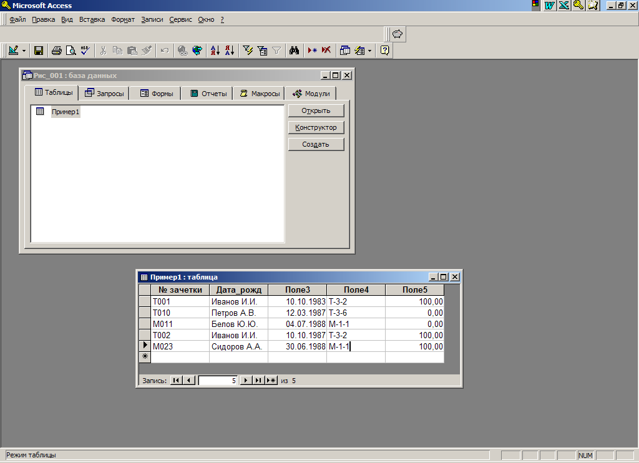Image resolution: width=639 pixels, height=463 pixels.
Task: Click the record number input field
Action: (218, 380)
